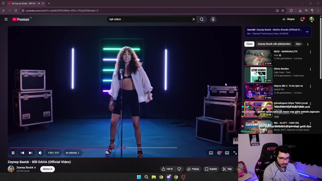The image size is (322, 181).
Task: Open site info icon in address bar
Action: [x=23, y=11]
